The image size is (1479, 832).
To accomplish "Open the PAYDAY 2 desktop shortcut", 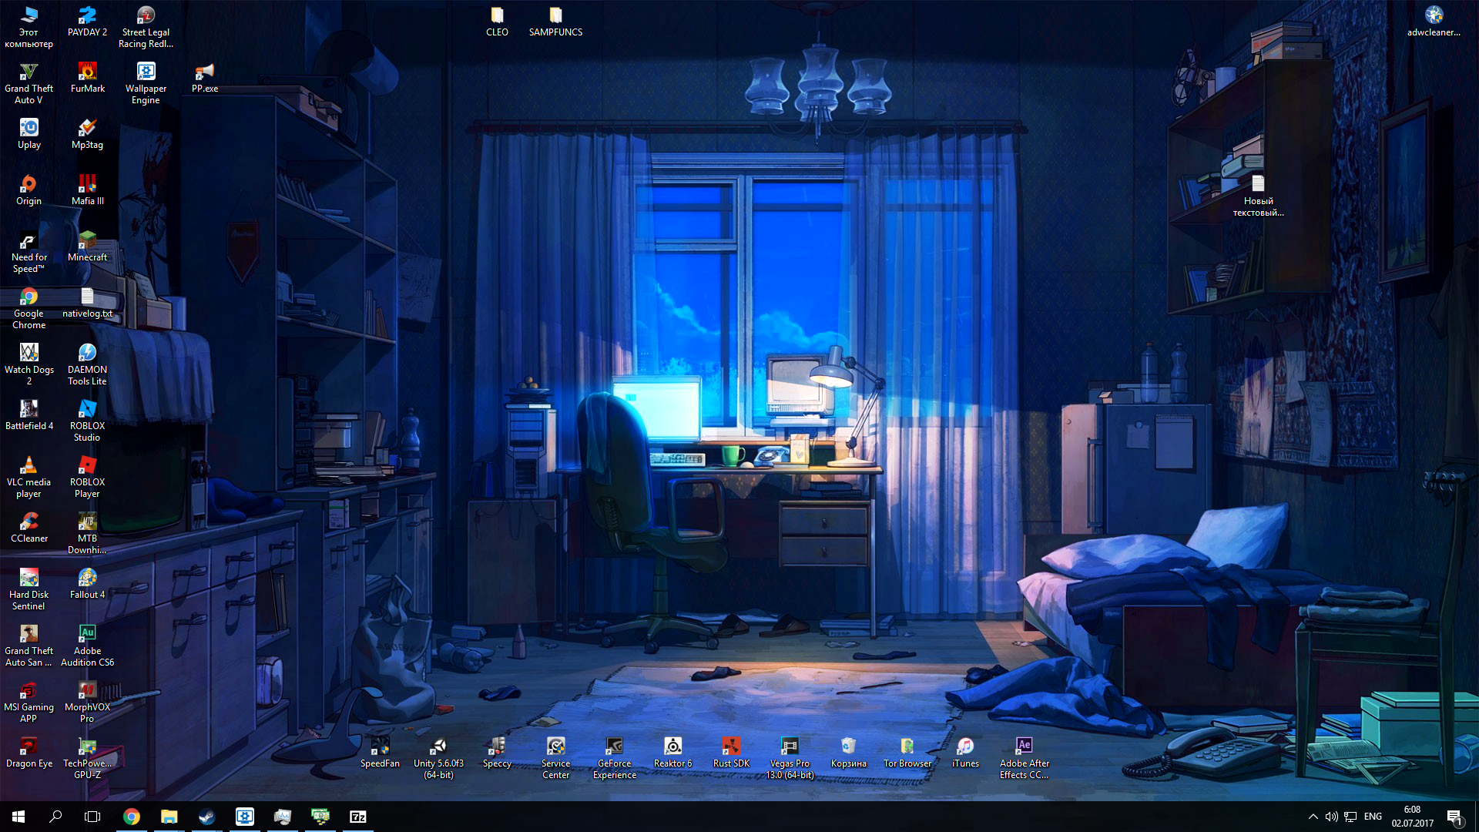I will point(87,22).
